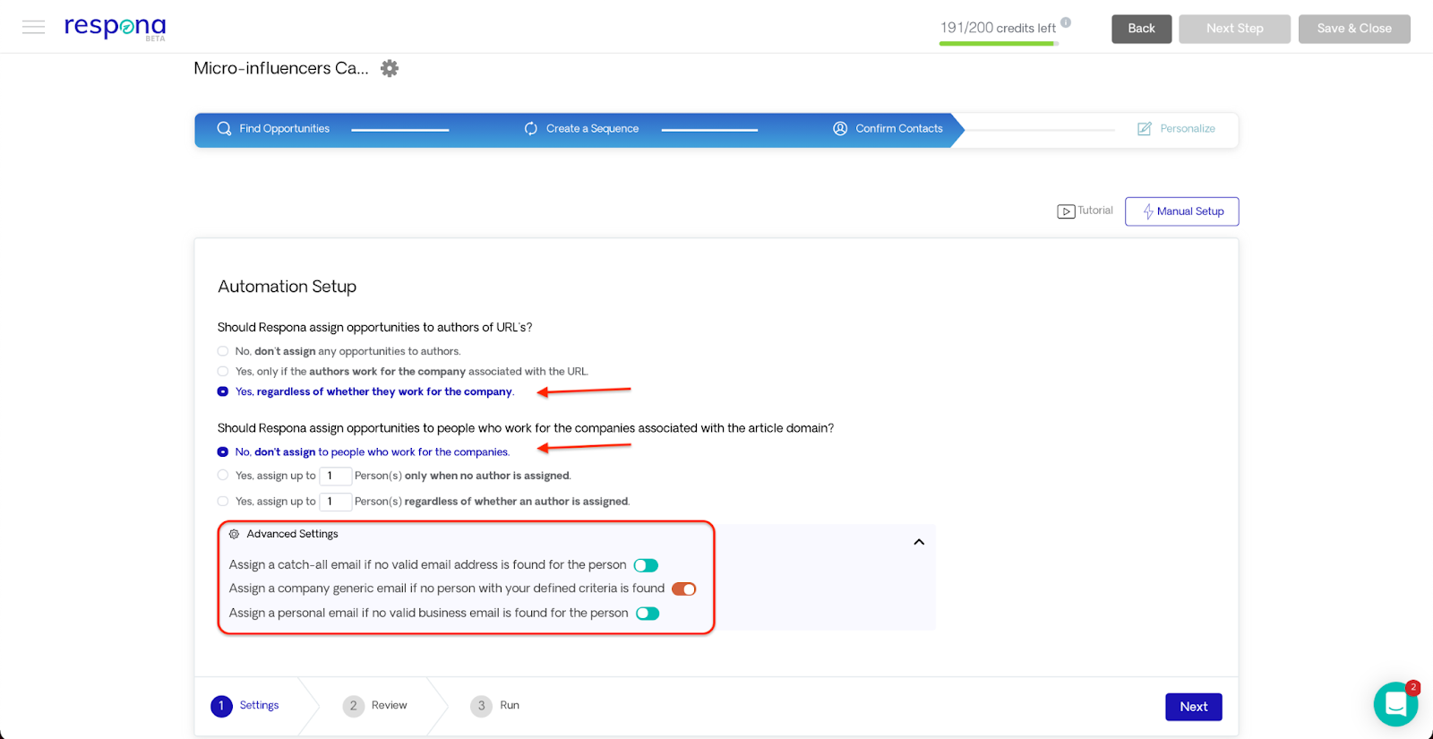Click the Advanced Settings gear icon
This screenshot has height=739, width=1433.
[235, 534]
